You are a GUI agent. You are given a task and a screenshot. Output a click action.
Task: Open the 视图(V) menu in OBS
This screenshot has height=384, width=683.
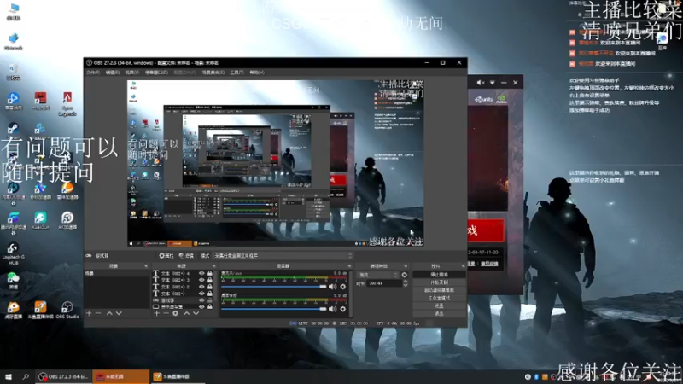pyautogui.click(x=132, y=73)
